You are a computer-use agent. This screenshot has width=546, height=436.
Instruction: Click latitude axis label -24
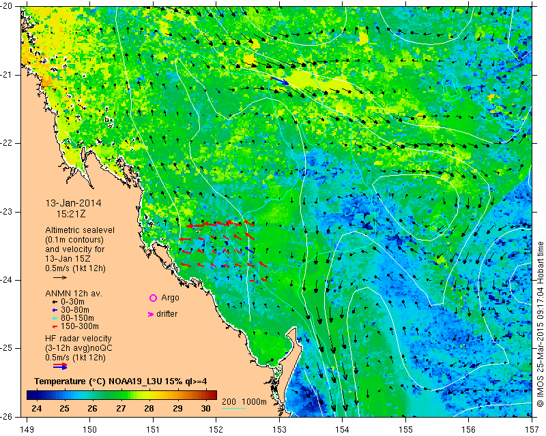[8, 280]
